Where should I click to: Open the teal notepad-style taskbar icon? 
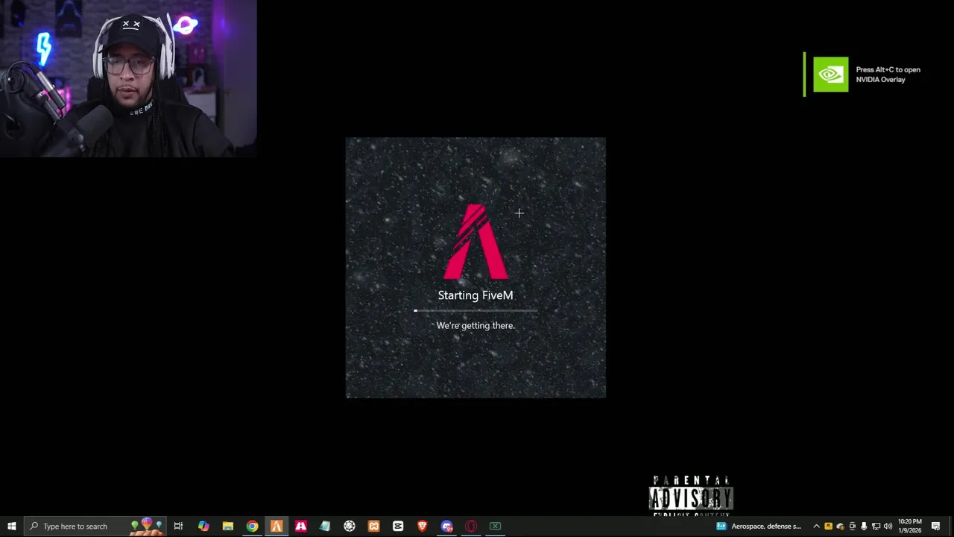(x=325, y=526)
